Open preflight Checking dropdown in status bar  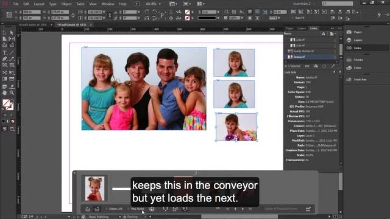click(x=145, y=217)
